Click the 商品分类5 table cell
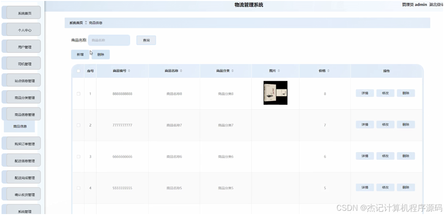Viewport: 444px width, 215px height. coord(226,188)
